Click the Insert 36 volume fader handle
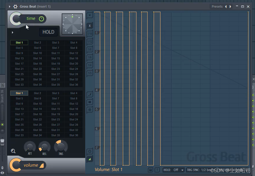This screenshot has width=255, height=176. click(x=2, y=142)
